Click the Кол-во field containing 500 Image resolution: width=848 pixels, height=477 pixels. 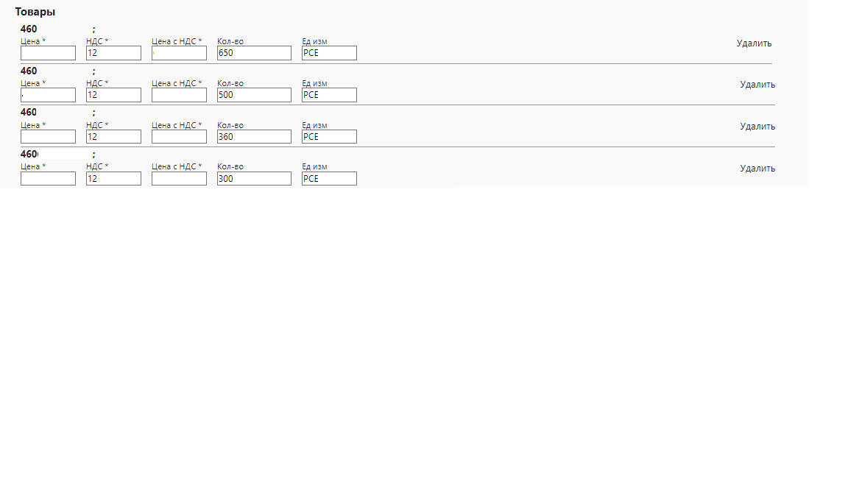(254, 96)
